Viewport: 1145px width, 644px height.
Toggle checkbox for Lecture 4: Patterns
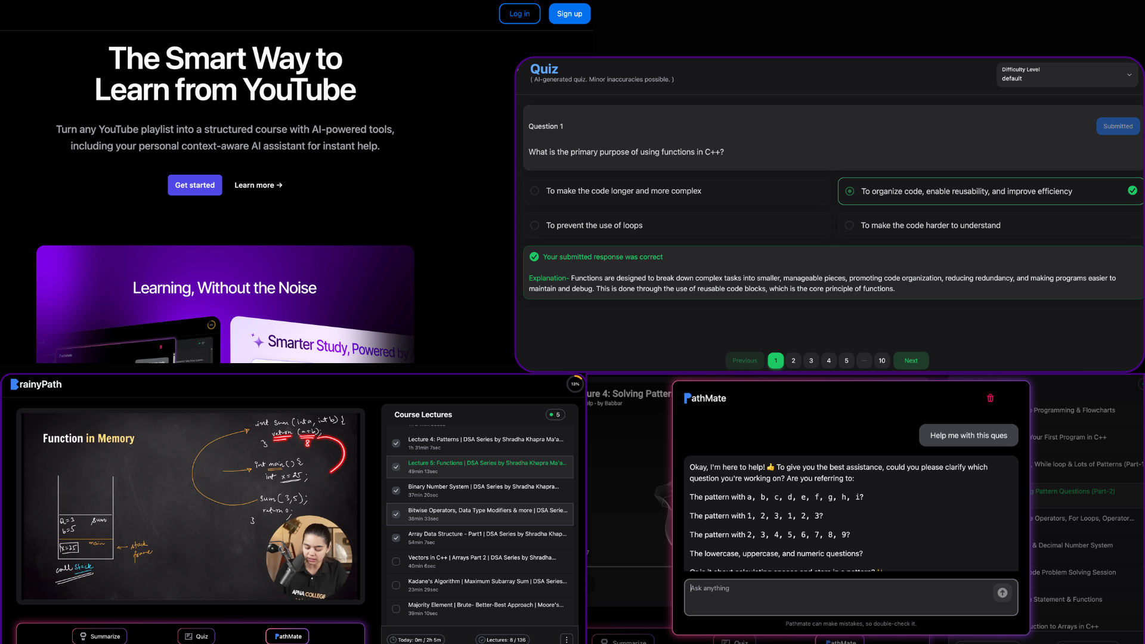tap(396, 443)
